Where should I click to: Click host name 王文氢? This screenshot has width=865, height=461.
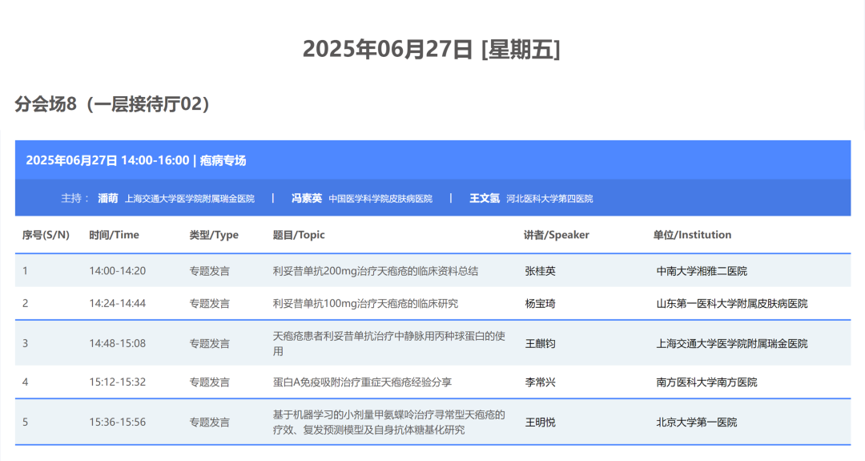coord(485,198)
